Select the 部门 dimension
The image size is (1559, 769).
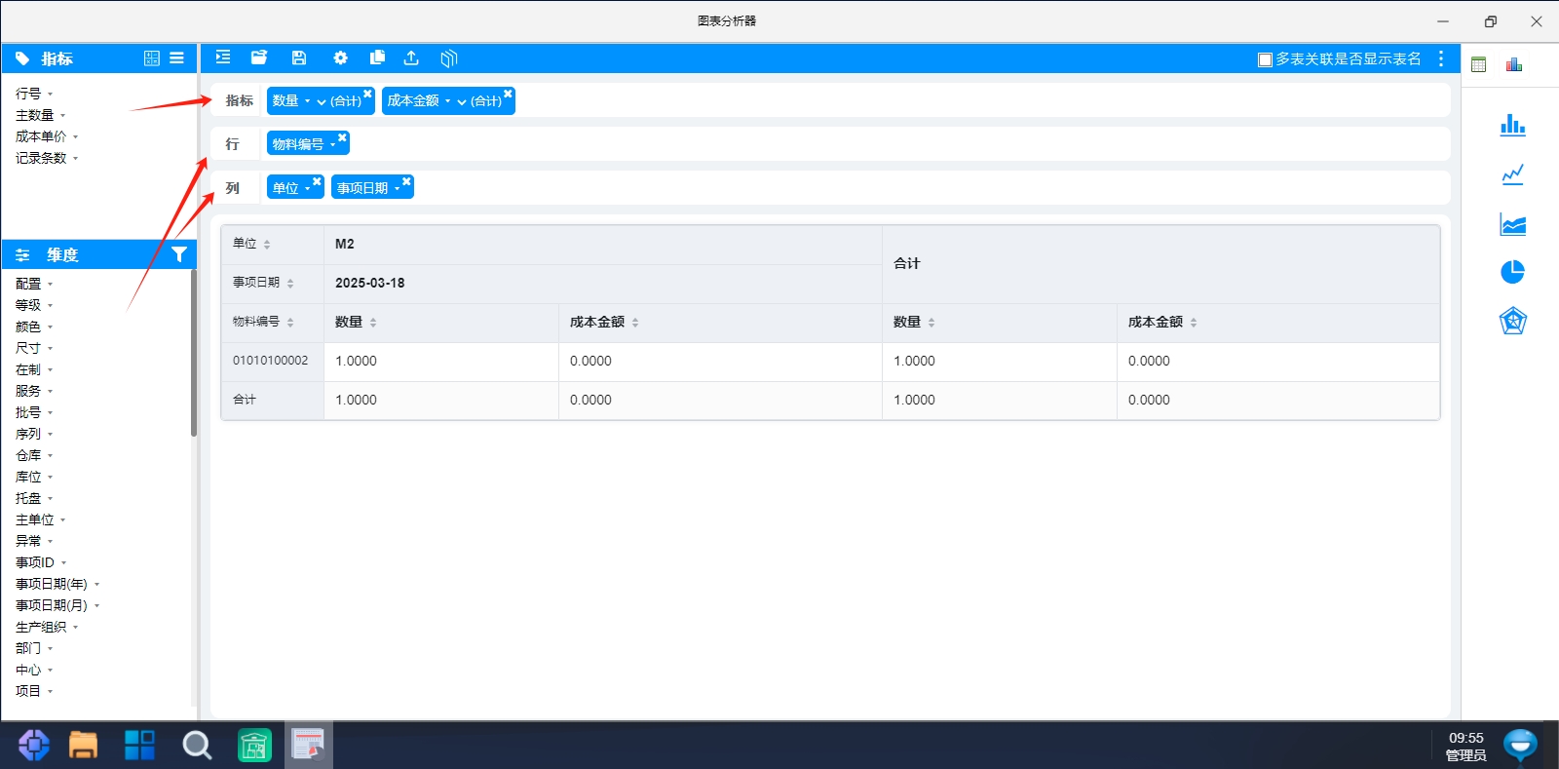(28, 648)
